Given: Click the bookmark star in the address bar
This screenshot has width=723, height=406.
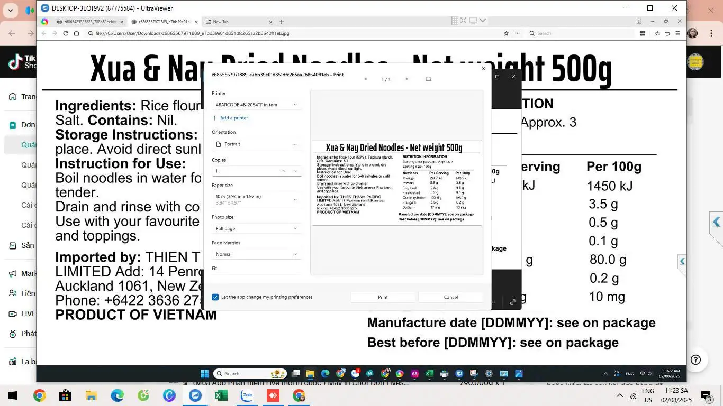Looking at the screenshot, I should [506, 33].
